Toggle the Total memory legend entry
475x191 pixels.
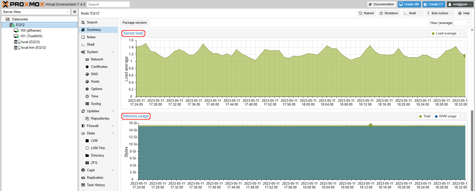tap(425, 116)
